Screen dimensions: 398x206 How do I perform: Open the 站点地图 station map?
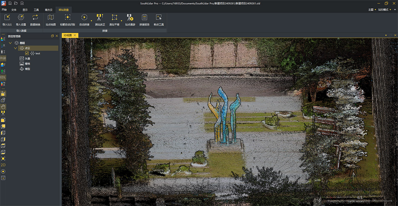[x=51, y=18]
